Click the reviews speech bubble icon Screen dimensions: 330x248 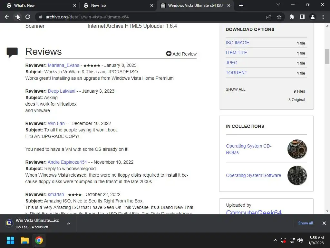tap(12, 53)
